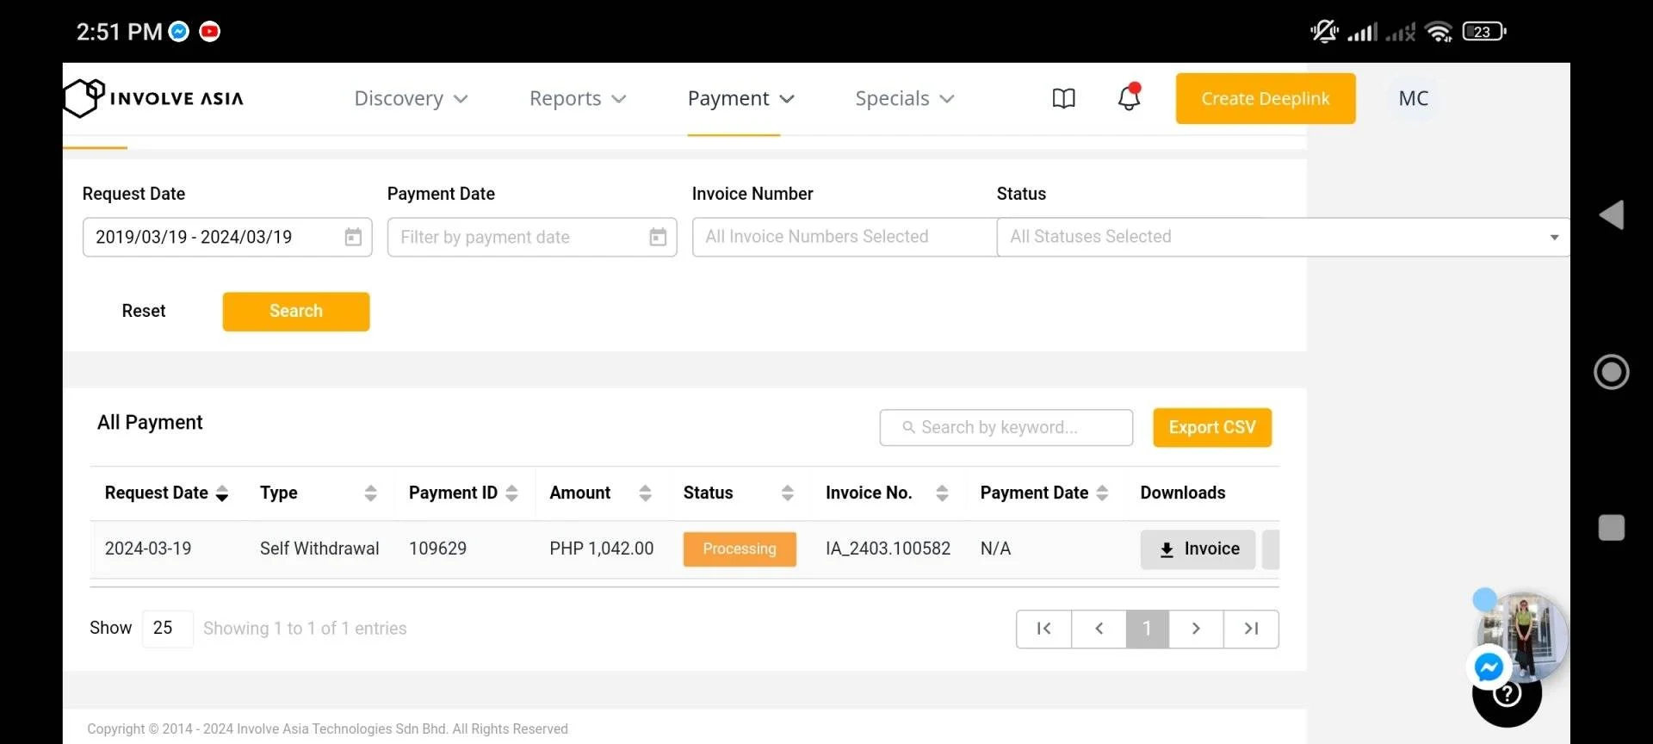Open the All Invoice Numbers Selected dropdown
Screen dimensions: 1653x744
coord(845,237)
